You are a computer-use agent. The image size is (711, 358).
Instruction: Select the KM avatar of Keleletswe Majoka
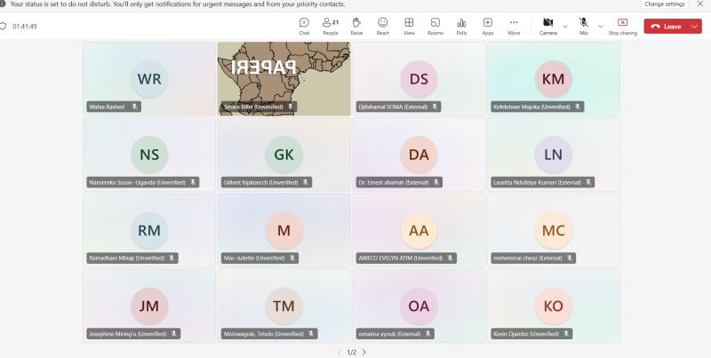tap(553, 79)
